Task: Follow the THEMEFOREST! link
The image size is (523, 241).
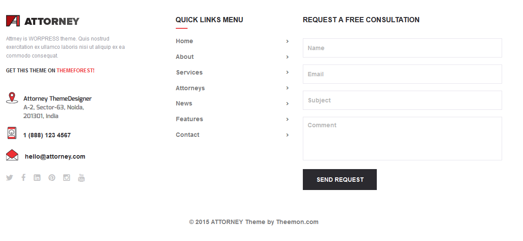Action: coord(75,71)
